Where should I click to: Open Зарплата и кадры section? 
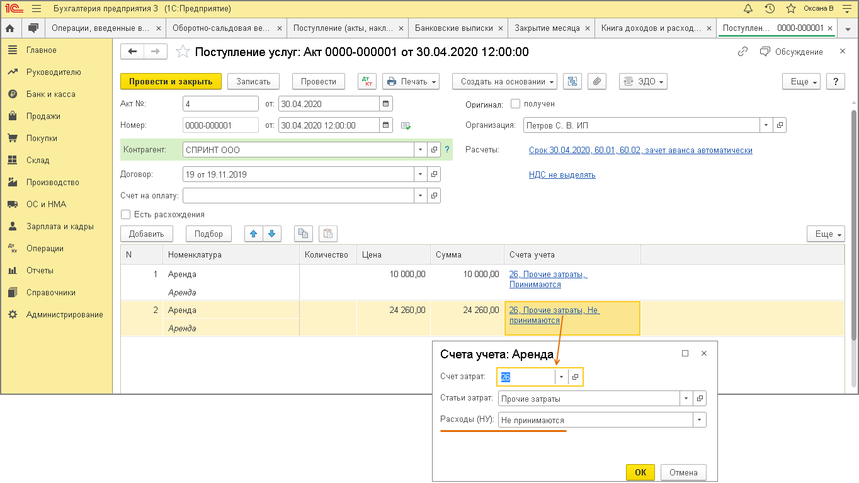click(60, 226)
